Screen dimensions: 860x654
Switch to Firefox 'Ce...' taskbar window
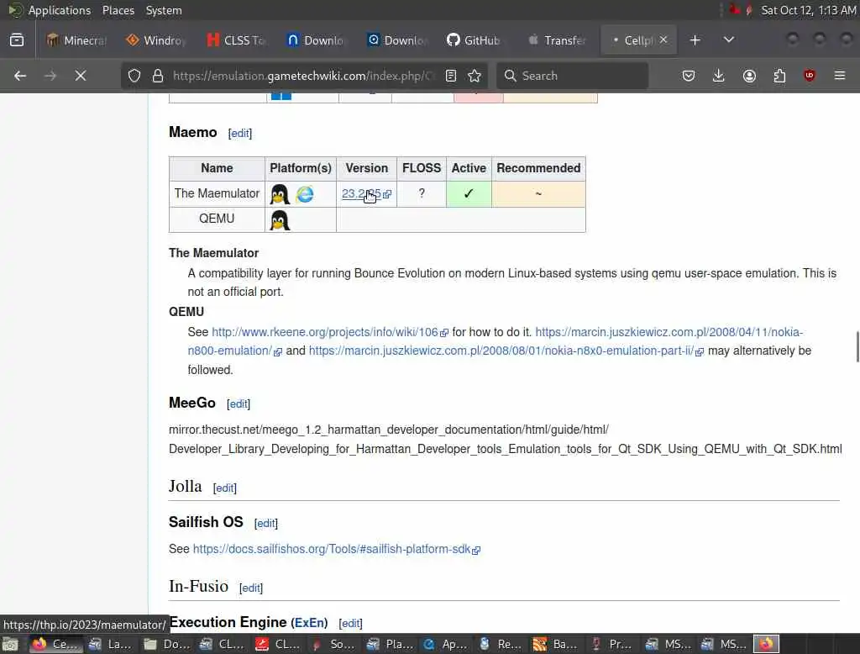(55, 644)
